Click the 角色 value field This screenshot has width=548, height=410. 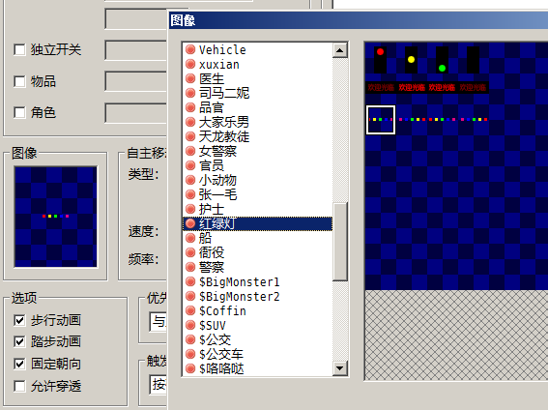click(x=136, y=113)
